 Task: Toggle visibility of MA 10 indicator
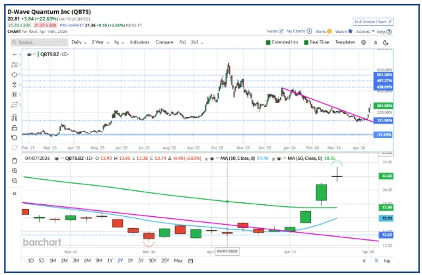(212, 159)
